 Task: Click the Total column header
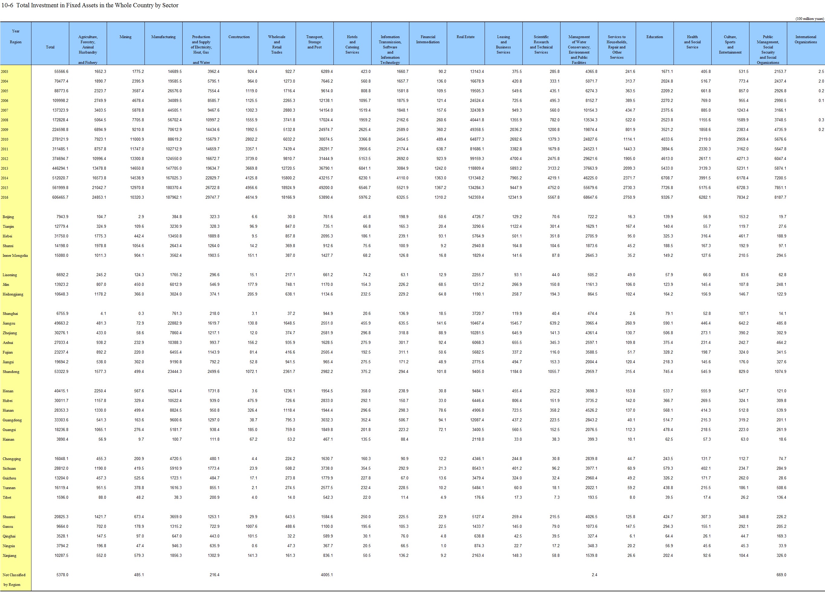tap(50, 47)
